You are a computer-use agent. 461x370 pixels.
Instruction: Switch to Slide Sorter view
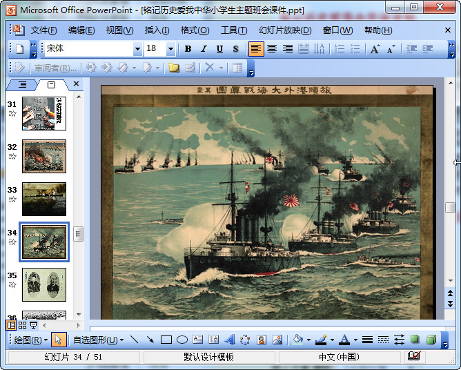(x=22, y=325)
